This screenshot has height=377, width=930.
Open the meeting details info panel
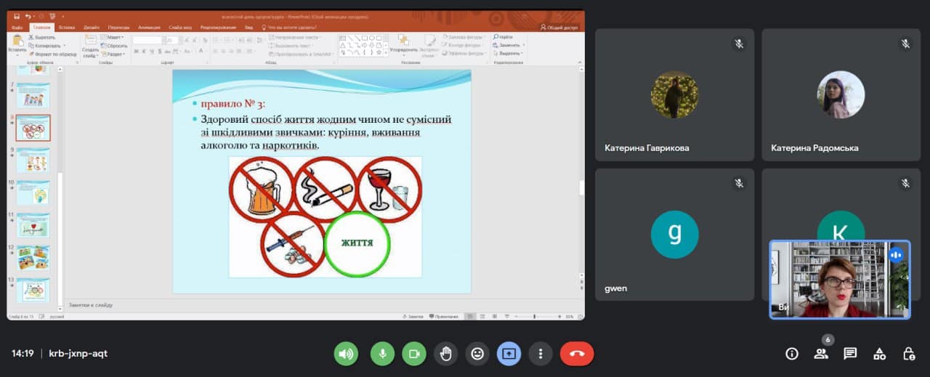point(792,354)
